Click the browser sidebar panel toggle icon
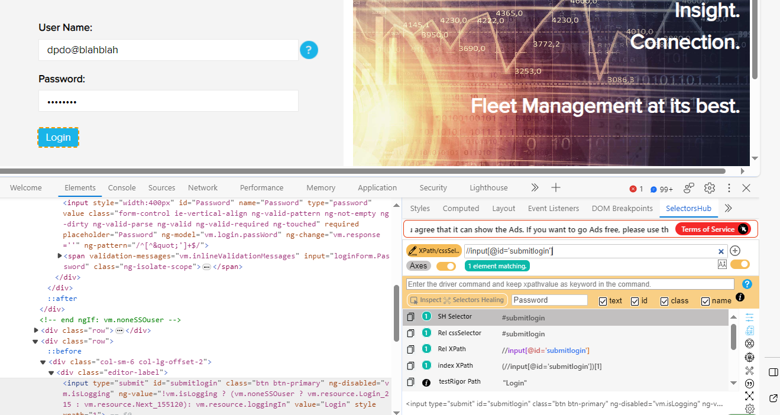Image resolution: width=780 pixels, height=415 pixels. pyautogui.click(x=773, y=372)
